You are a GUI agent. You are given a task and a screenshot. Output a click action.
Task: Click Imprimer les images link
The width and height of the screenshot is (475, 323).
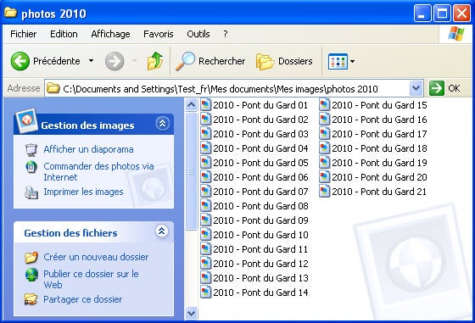point(83,192)
